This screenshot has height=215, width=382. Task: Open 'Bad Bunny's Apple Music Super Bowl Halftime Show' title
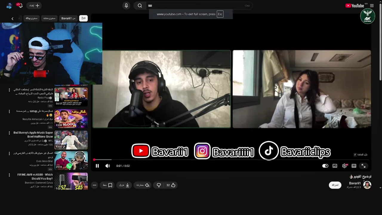[33, 135]
